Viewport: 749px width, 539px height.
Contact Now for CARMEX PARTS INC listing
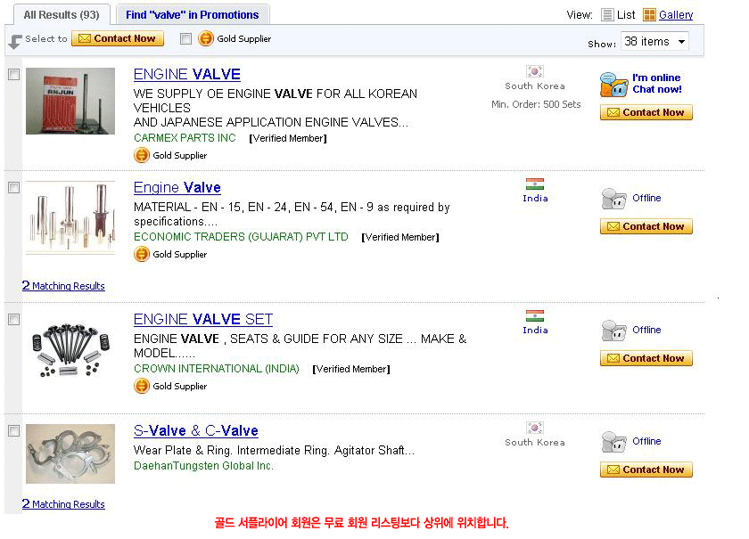point(646,112)
